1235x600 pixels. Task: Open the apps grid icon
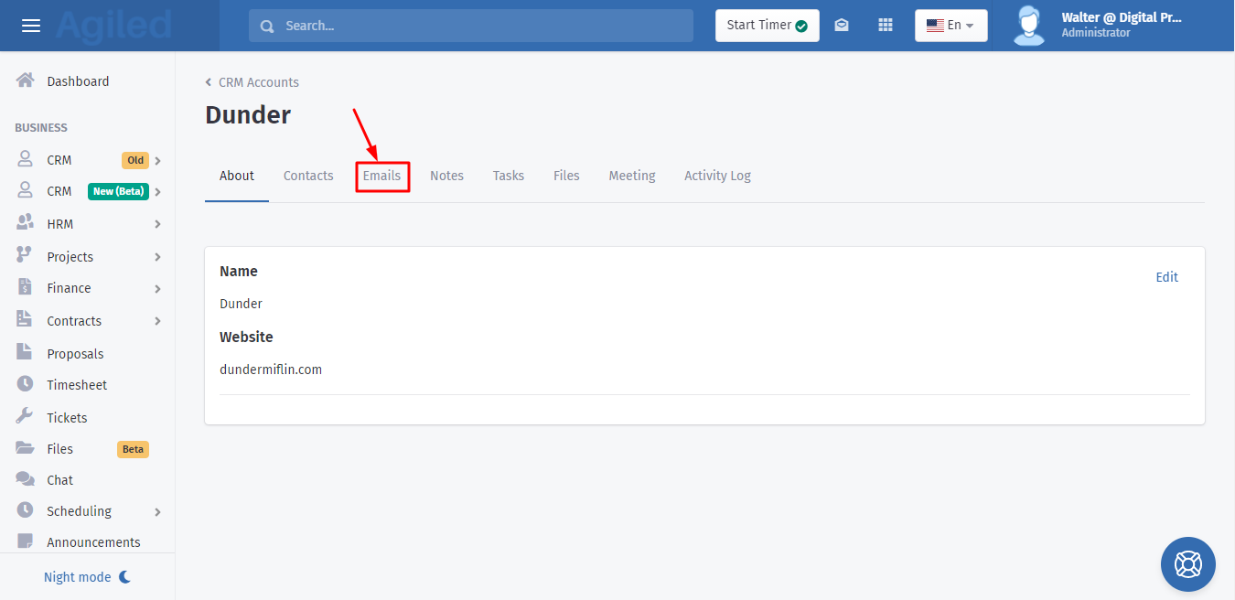point(885,26)
